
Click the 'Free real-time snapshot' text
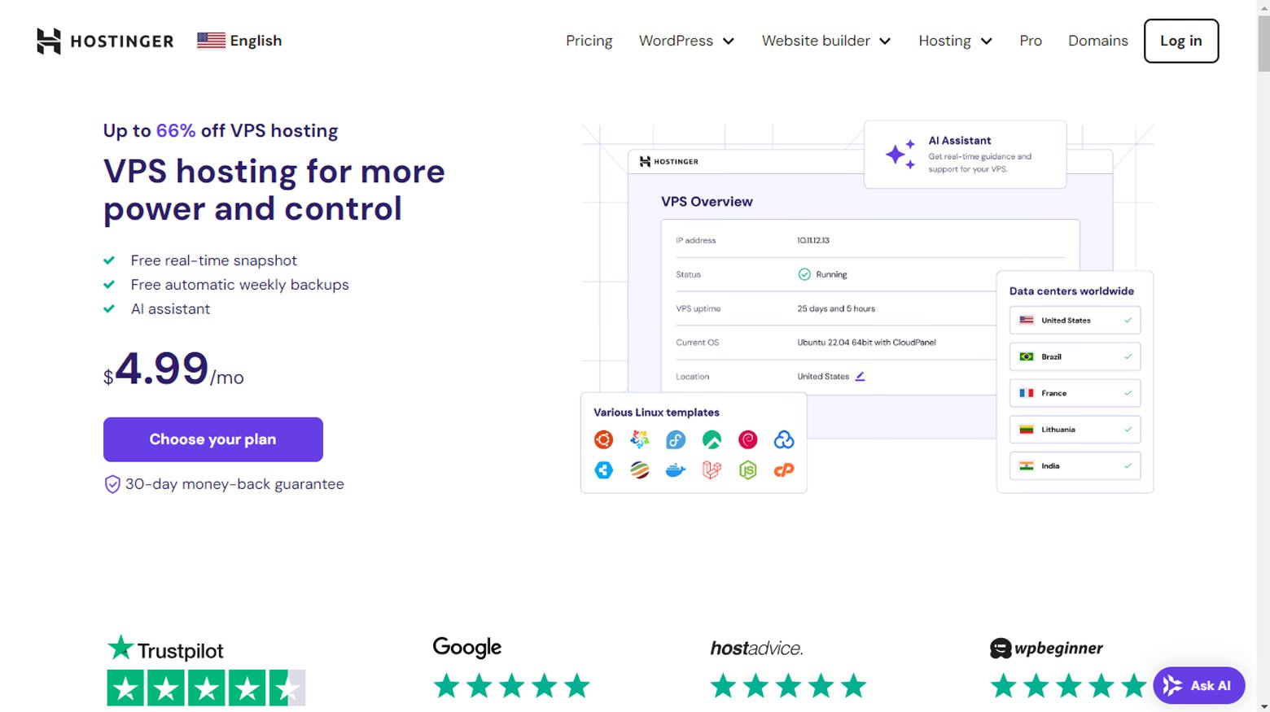click(x=214, y=260)
